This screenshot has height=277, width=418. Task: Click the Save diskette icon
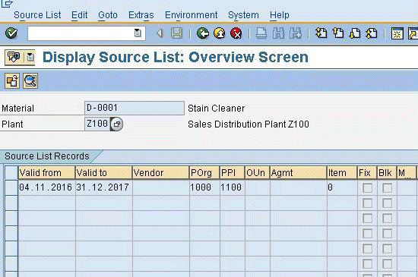[176, 33]
